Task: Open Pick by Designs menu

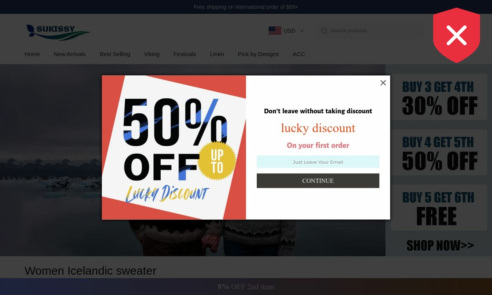Action: click(x=258, y=54)
